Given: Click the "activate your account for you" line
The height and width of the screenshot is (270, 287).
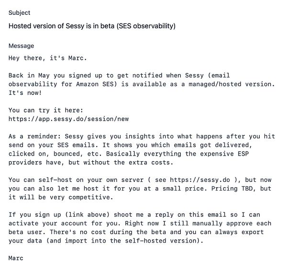Looking at the screenshot, I should point(140,224).
